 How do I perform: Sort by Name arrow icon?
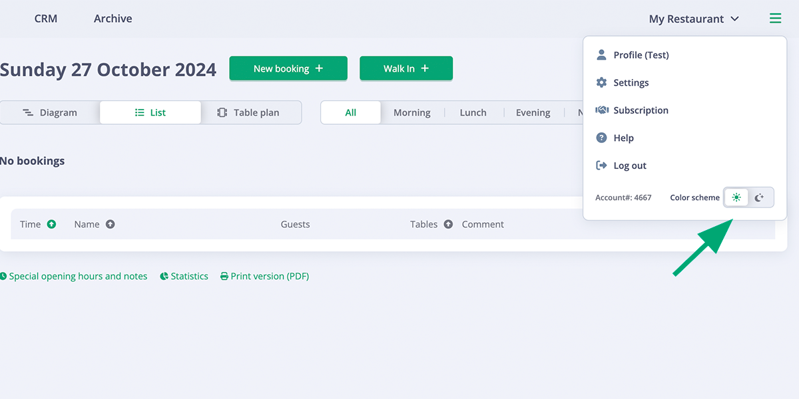[x=111, y=224]
